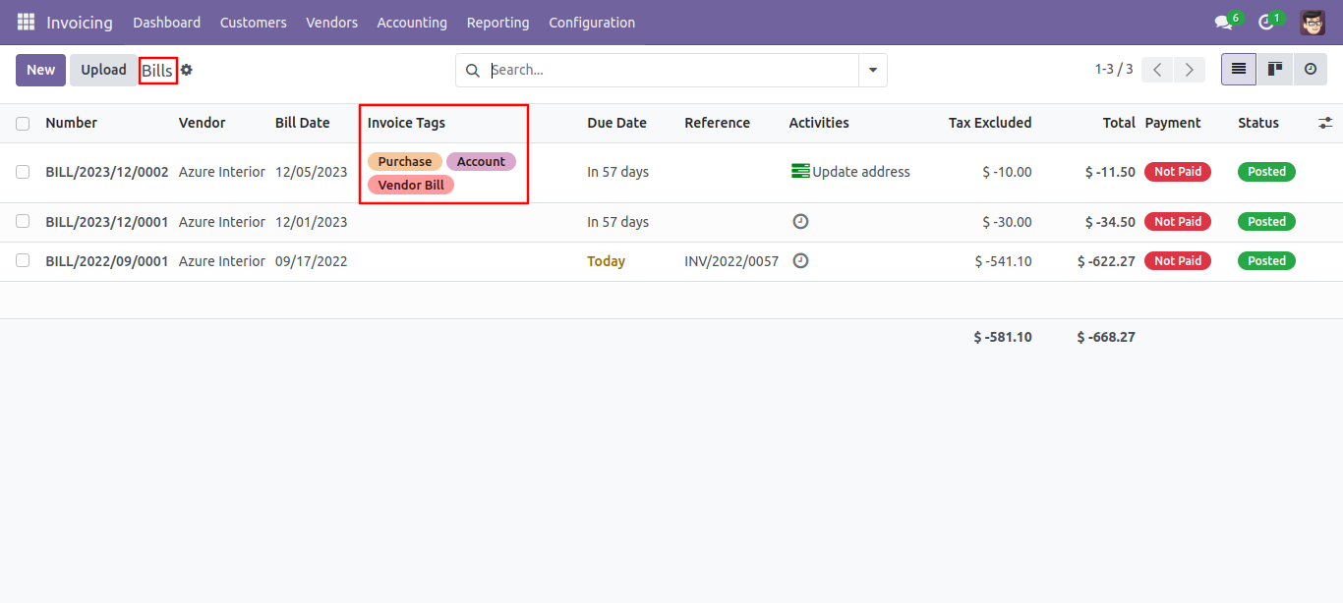The height and width of the screenshot is (603, 1343).
Task: Open bill BILL/2023/12/0002
Action: click(107, 172)
